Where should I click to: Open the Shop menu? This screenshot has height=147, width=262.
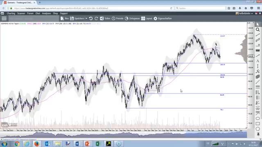pyautogui.click(x=55, y=13)
